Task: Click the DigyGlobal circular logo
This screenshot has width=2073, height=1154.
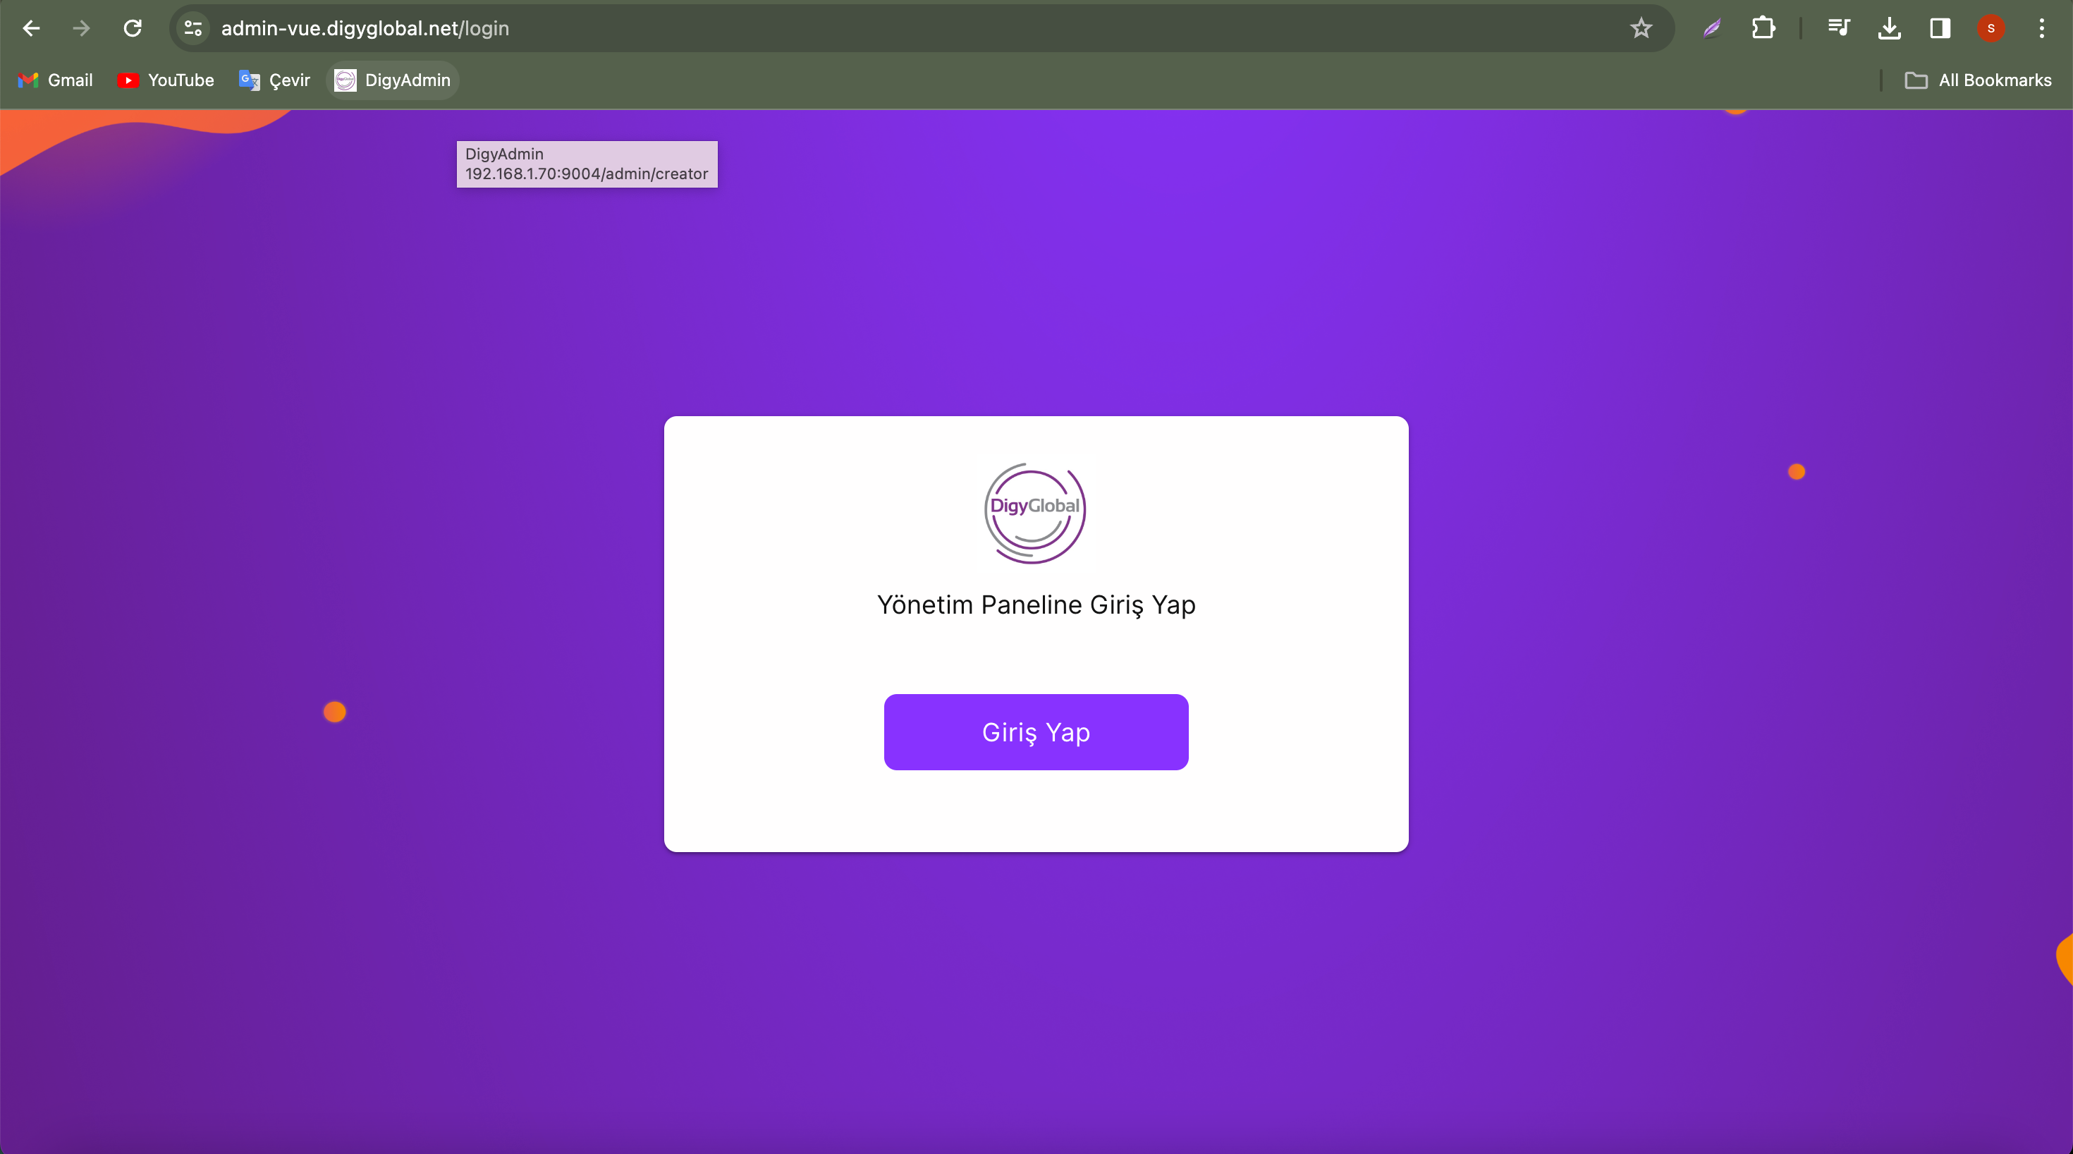Action: click(x=1035, y=513)
